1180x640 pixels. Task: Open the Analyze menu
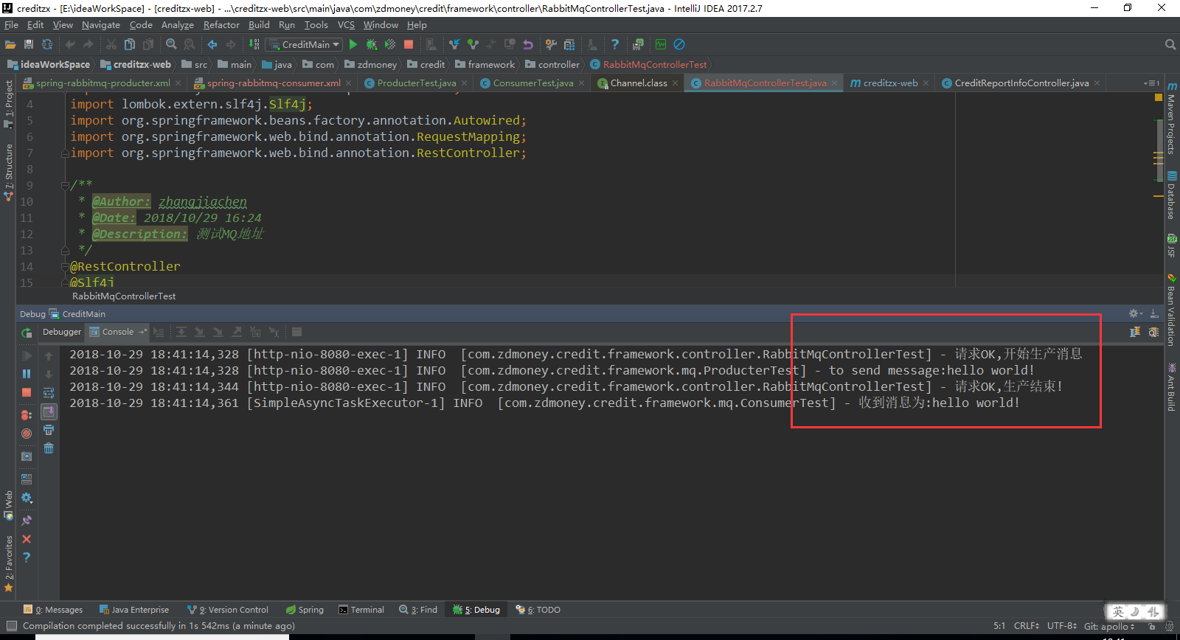[x=178, y=25]
